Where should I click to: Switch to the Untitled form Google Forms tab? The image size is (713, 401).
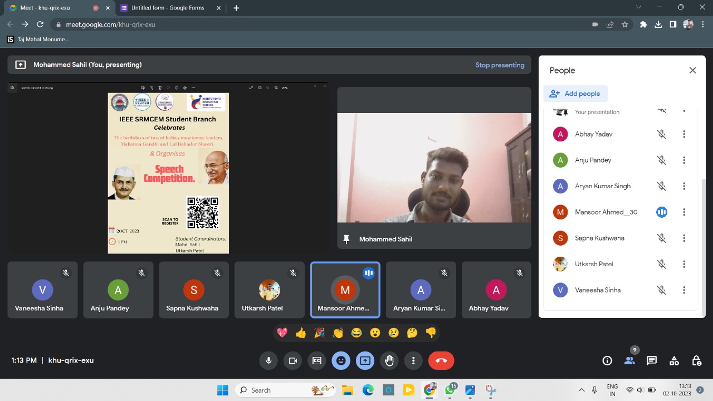pos(167,8)
